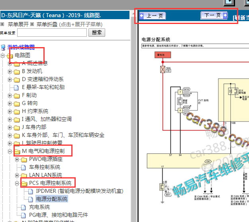Expand the H 约束系统 folder node

click(x=10, y=111)
